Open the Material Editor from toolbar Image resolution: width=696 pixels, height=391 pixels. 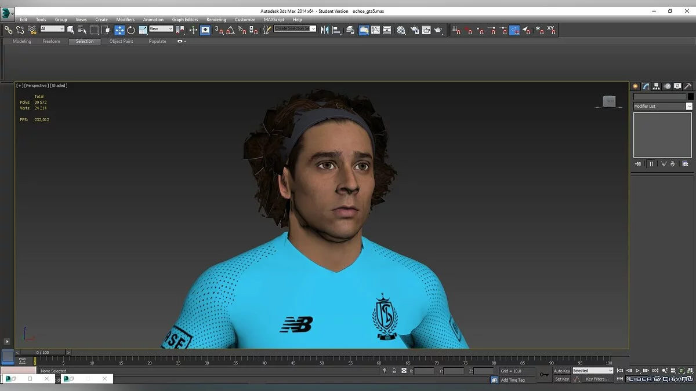click(x=401, y=30)
